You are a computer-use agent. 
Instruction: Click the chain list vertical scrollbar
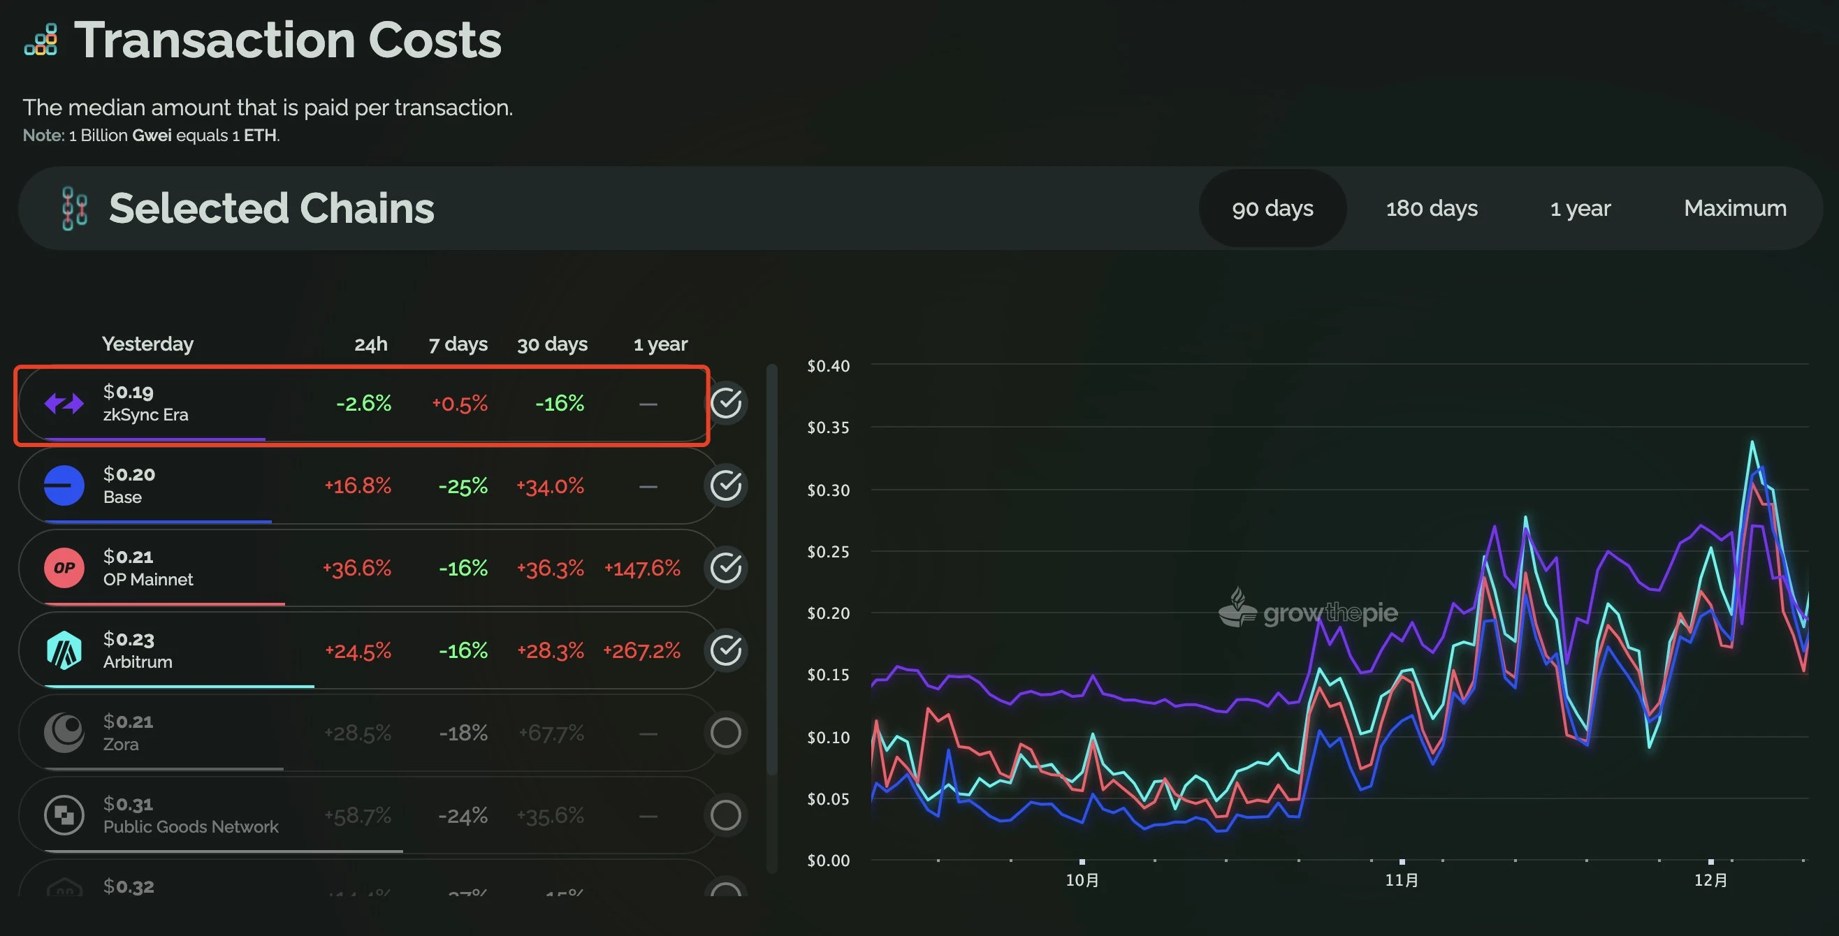771,570
